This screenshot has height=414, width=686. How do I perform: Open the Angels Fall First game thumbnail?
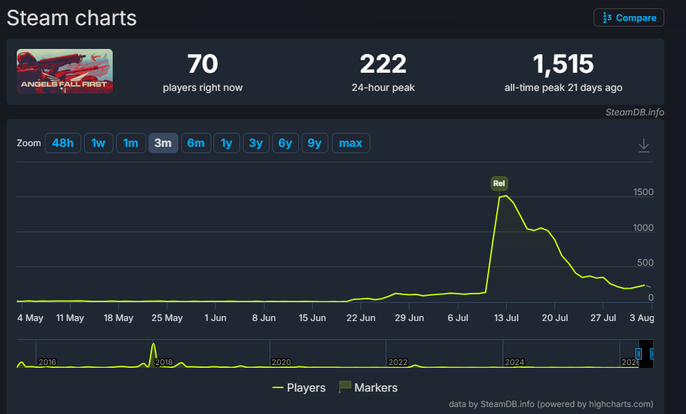click(64, 71)
